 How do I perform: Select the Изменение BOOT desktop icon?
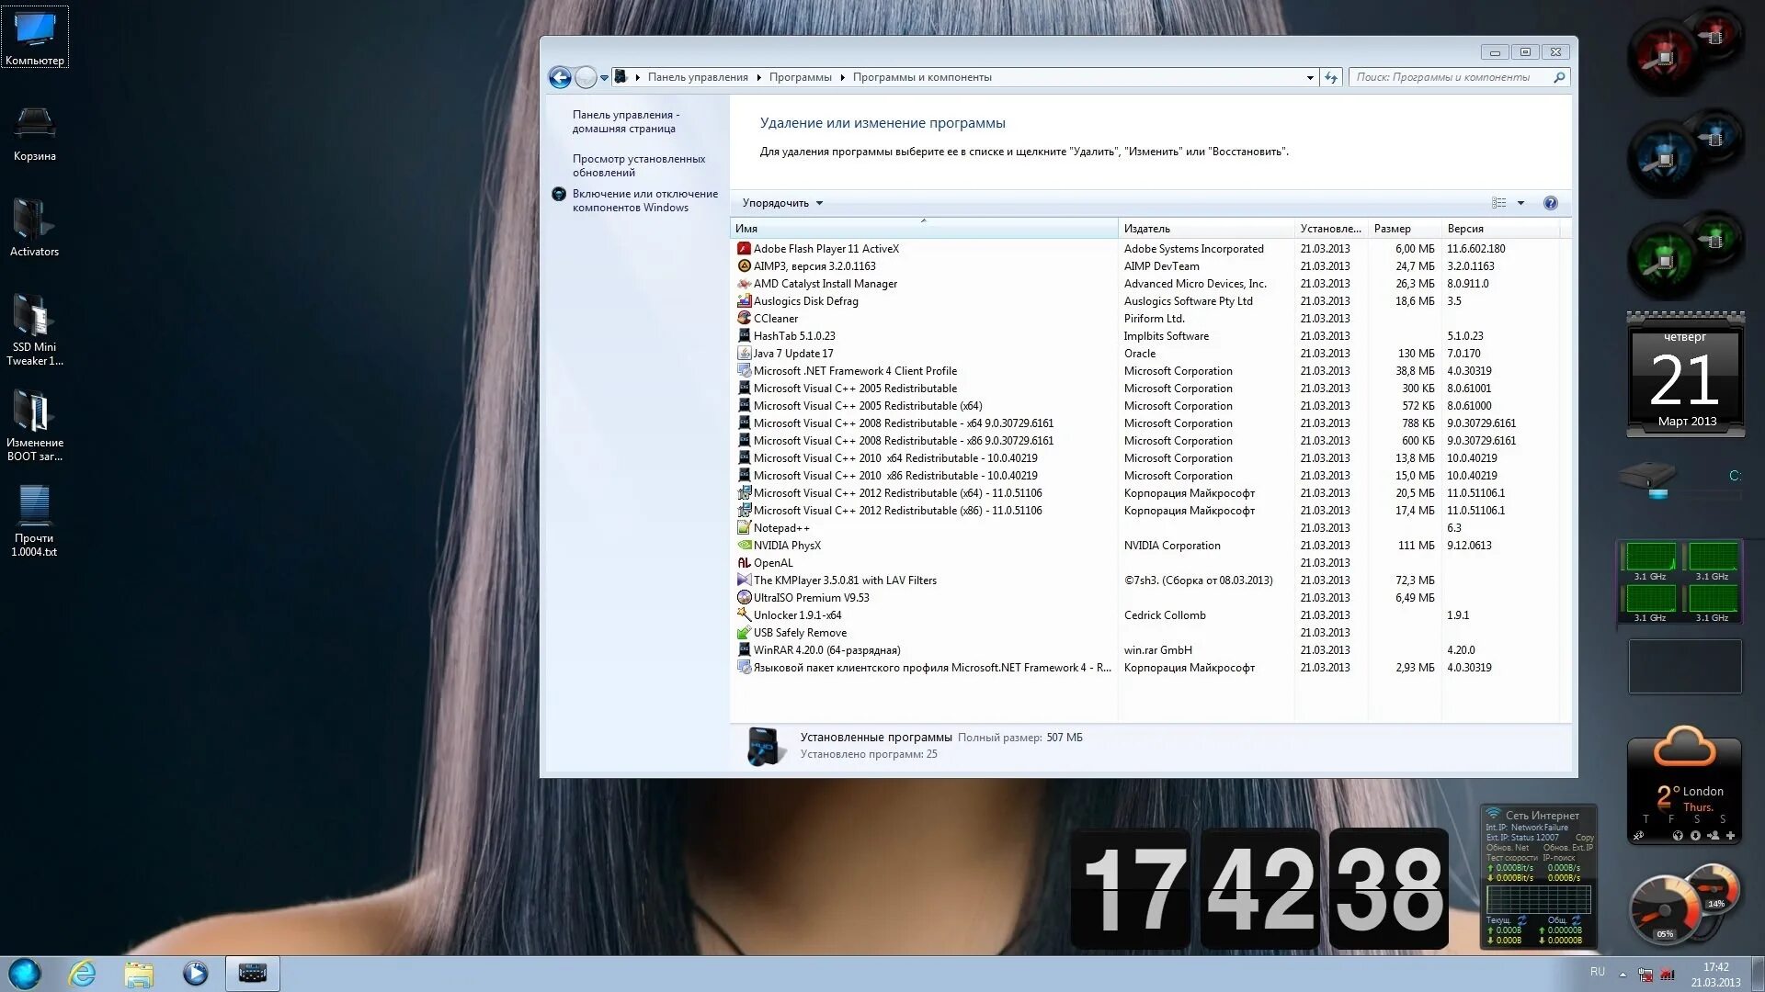(x=35, y=424)
